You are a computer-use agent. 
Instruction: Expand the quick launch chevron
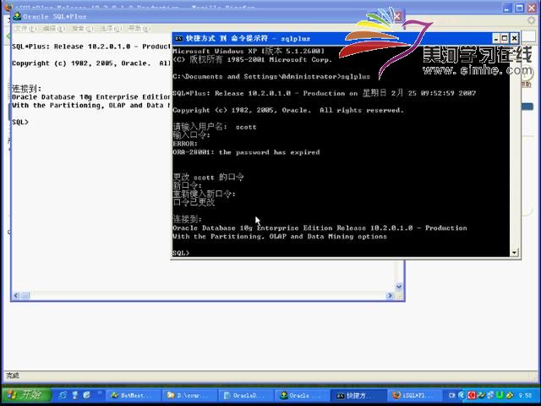pyautogui.click(x=100, y=392)
